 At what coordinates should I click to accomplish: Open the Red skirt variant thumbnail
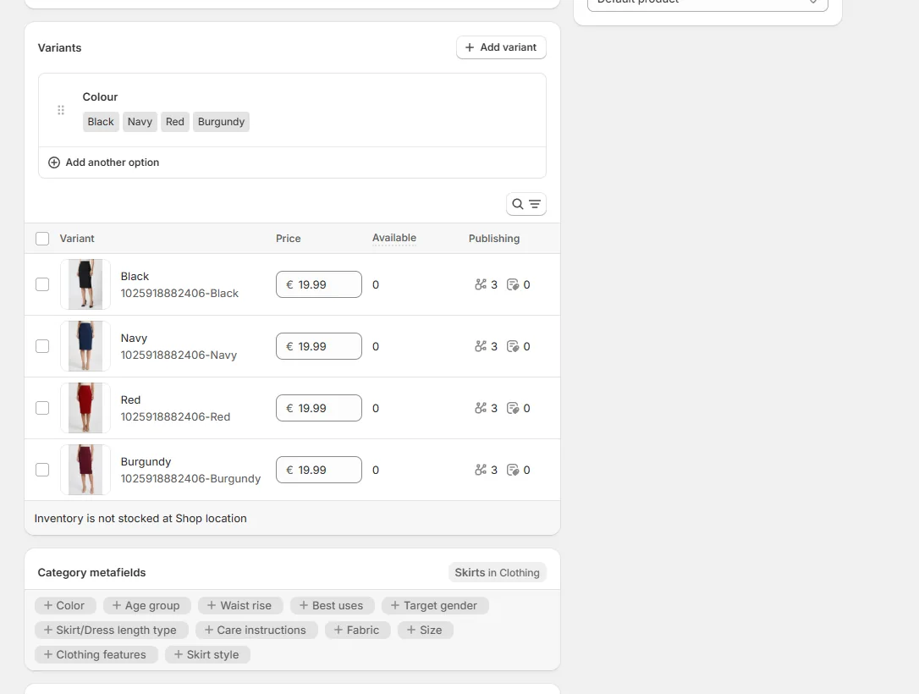tap(85, 408)
